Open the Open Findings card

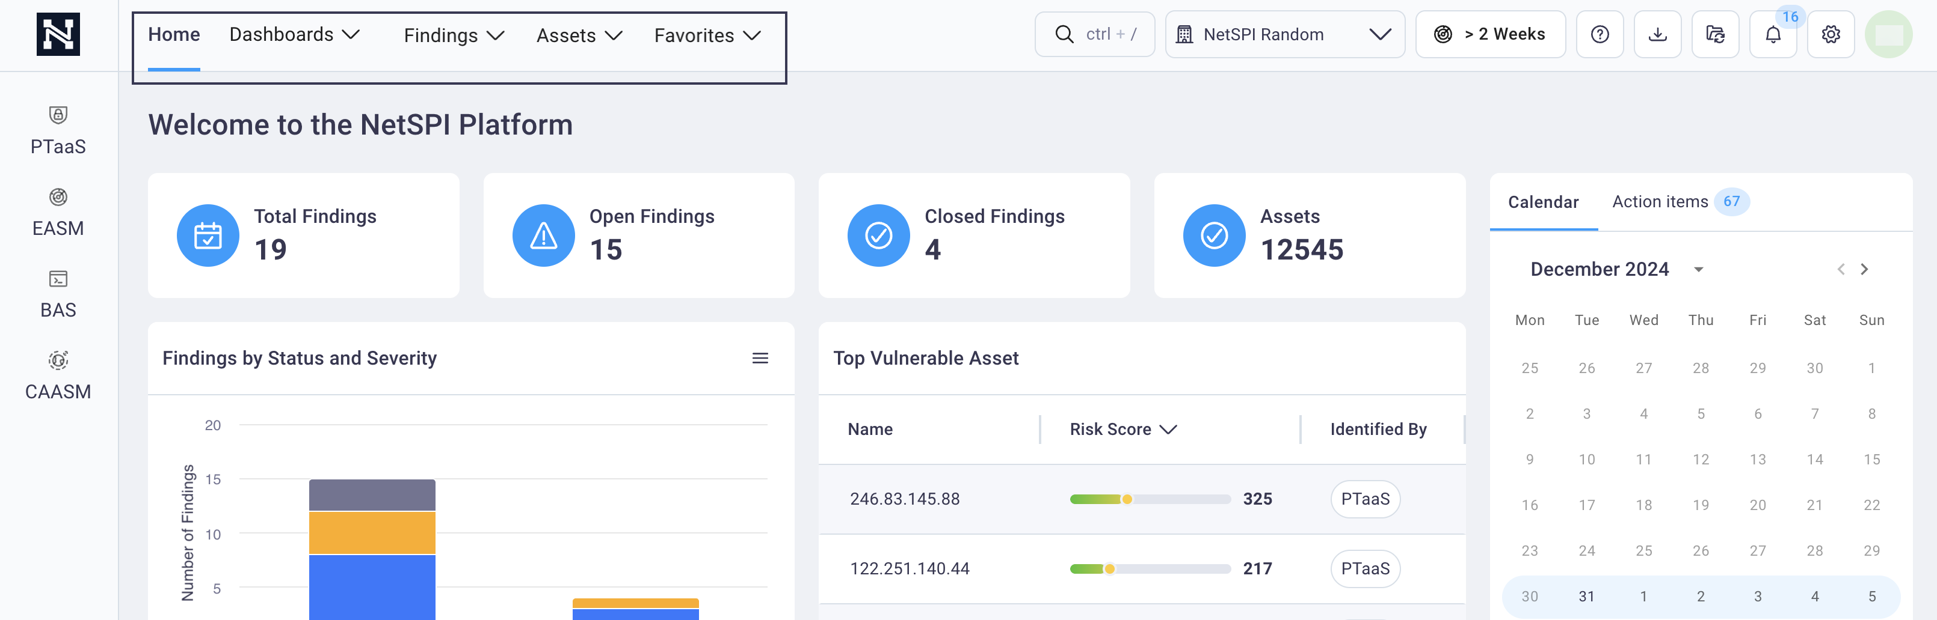[x=639, y=236]
